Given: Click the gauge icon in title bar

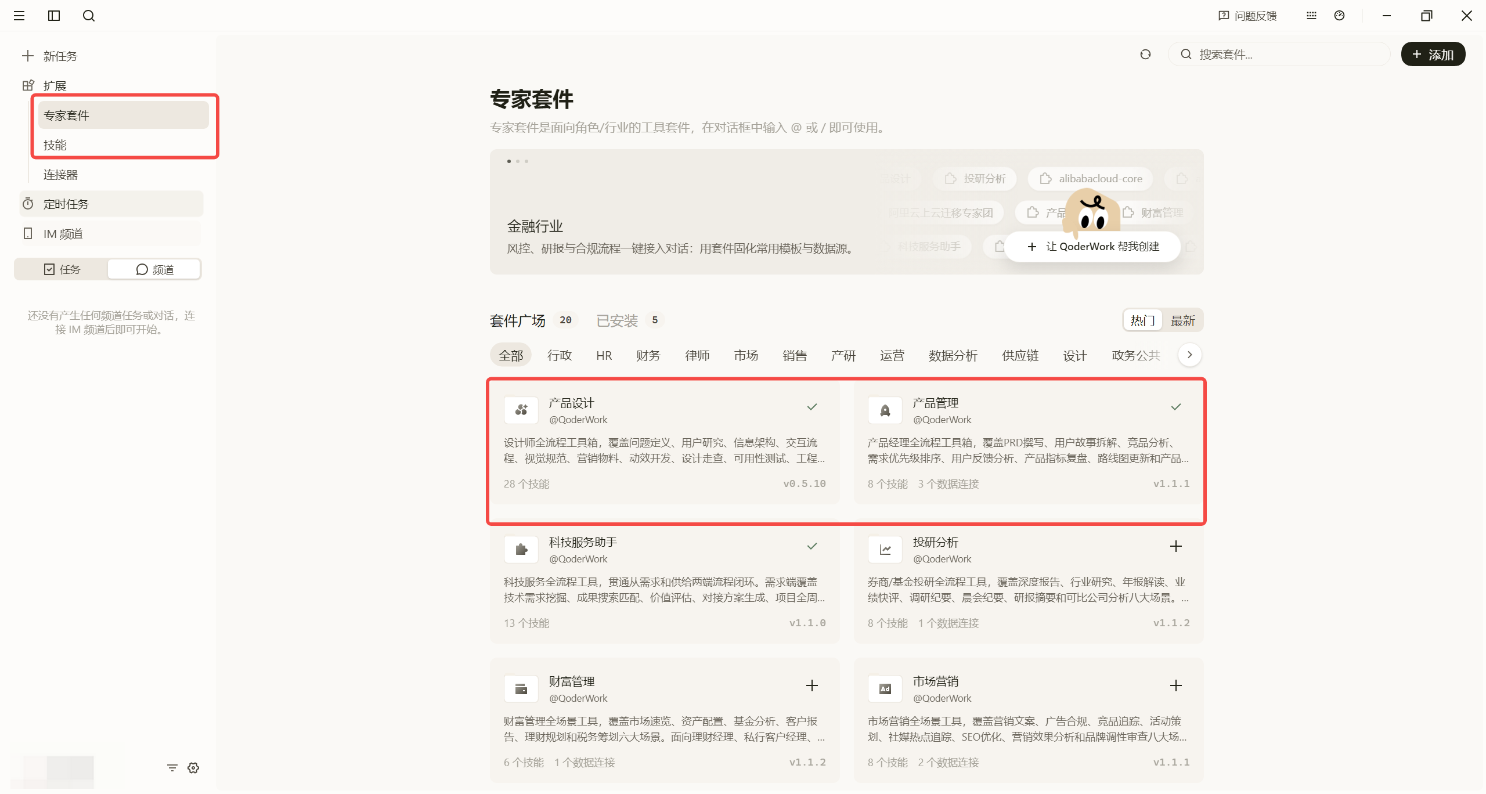Looking at the screenshot, I should pos(1340,16).
